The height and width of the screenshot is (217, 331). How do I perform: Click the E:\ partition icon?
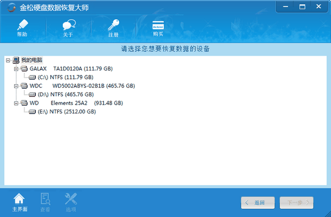(x=32, y=112)
